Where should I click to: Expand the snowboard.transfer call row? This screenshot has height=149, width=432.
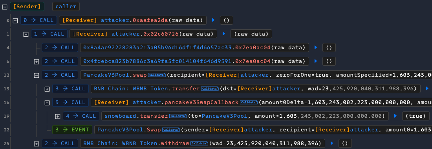point(57,117)
